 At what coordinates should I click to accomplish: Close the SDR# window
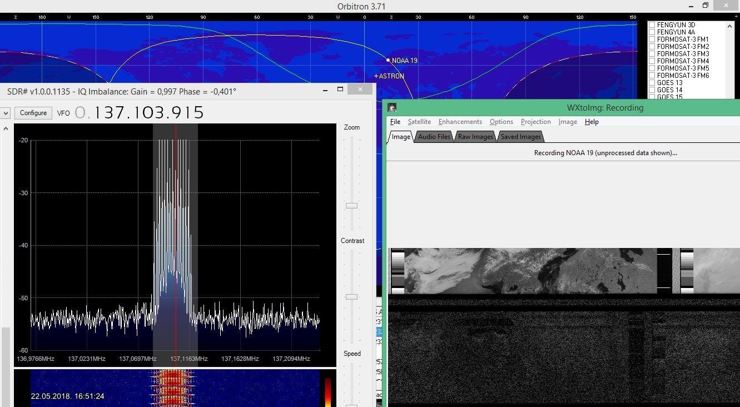(360, 89)
